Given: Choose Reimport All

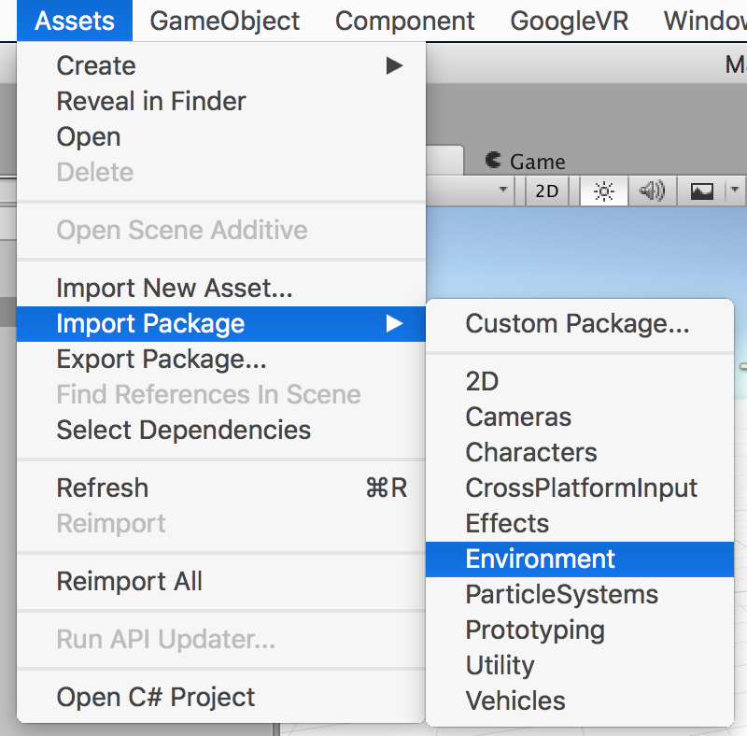Looking at the screenshot, I should [221, 581].
